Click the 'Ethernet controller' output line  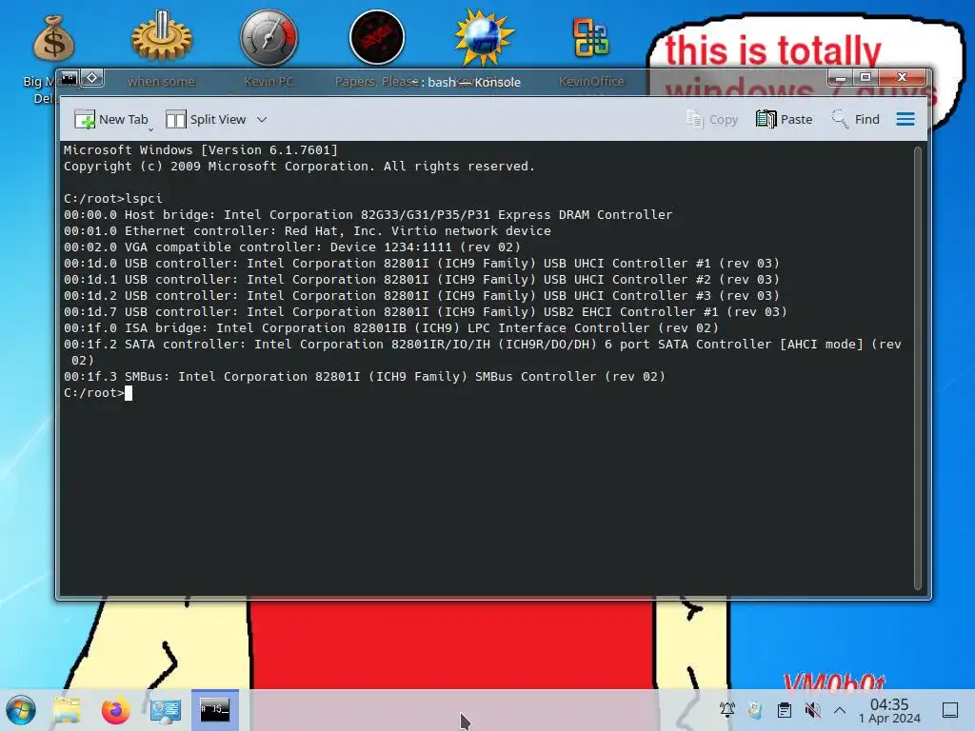[x=308, y=231]
